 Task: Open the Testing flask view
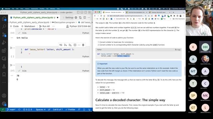tap(4, 66)
